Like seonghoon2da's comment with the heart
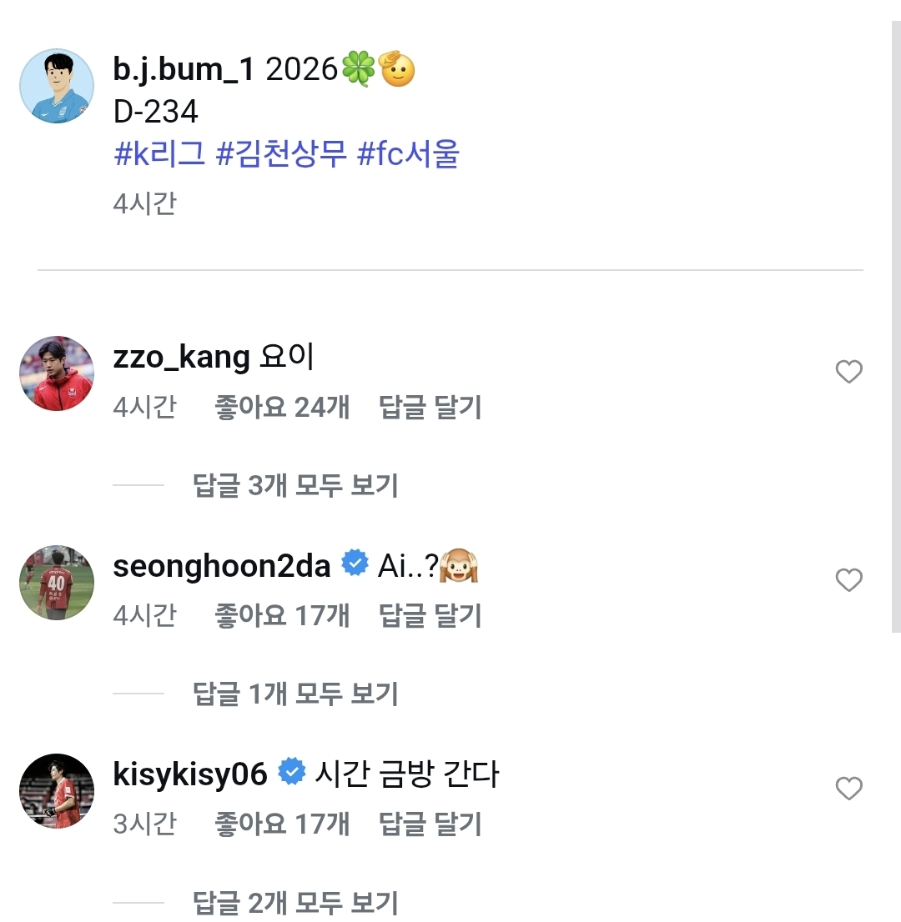Image resolution: width=901 pixels, height=922 pixels. tap(848, 580)
